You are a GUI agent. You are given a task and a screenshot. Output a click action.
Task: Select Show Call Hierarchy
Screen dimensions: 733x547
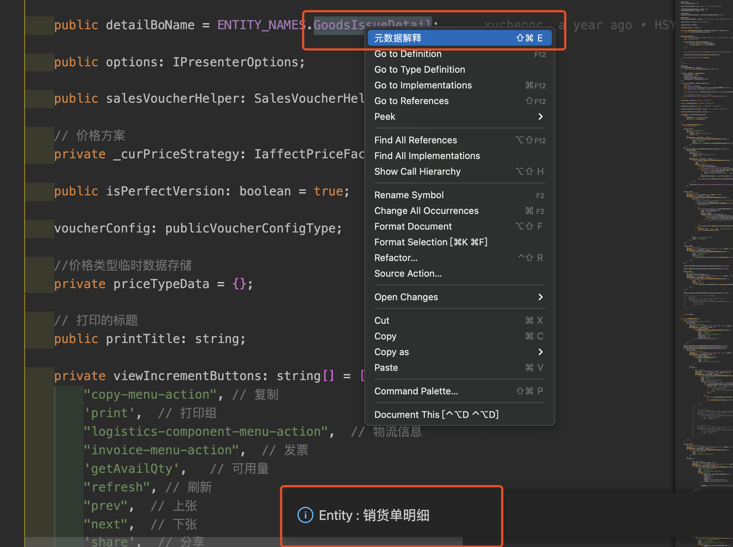460,172
